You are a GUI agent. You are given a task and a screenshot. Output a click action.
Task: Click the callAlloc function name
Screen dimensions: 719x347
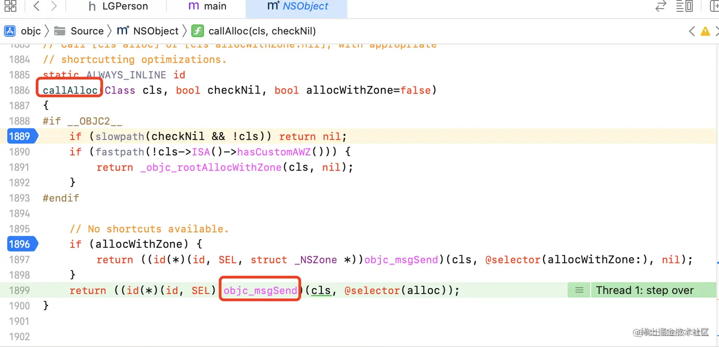coord(70,90)
